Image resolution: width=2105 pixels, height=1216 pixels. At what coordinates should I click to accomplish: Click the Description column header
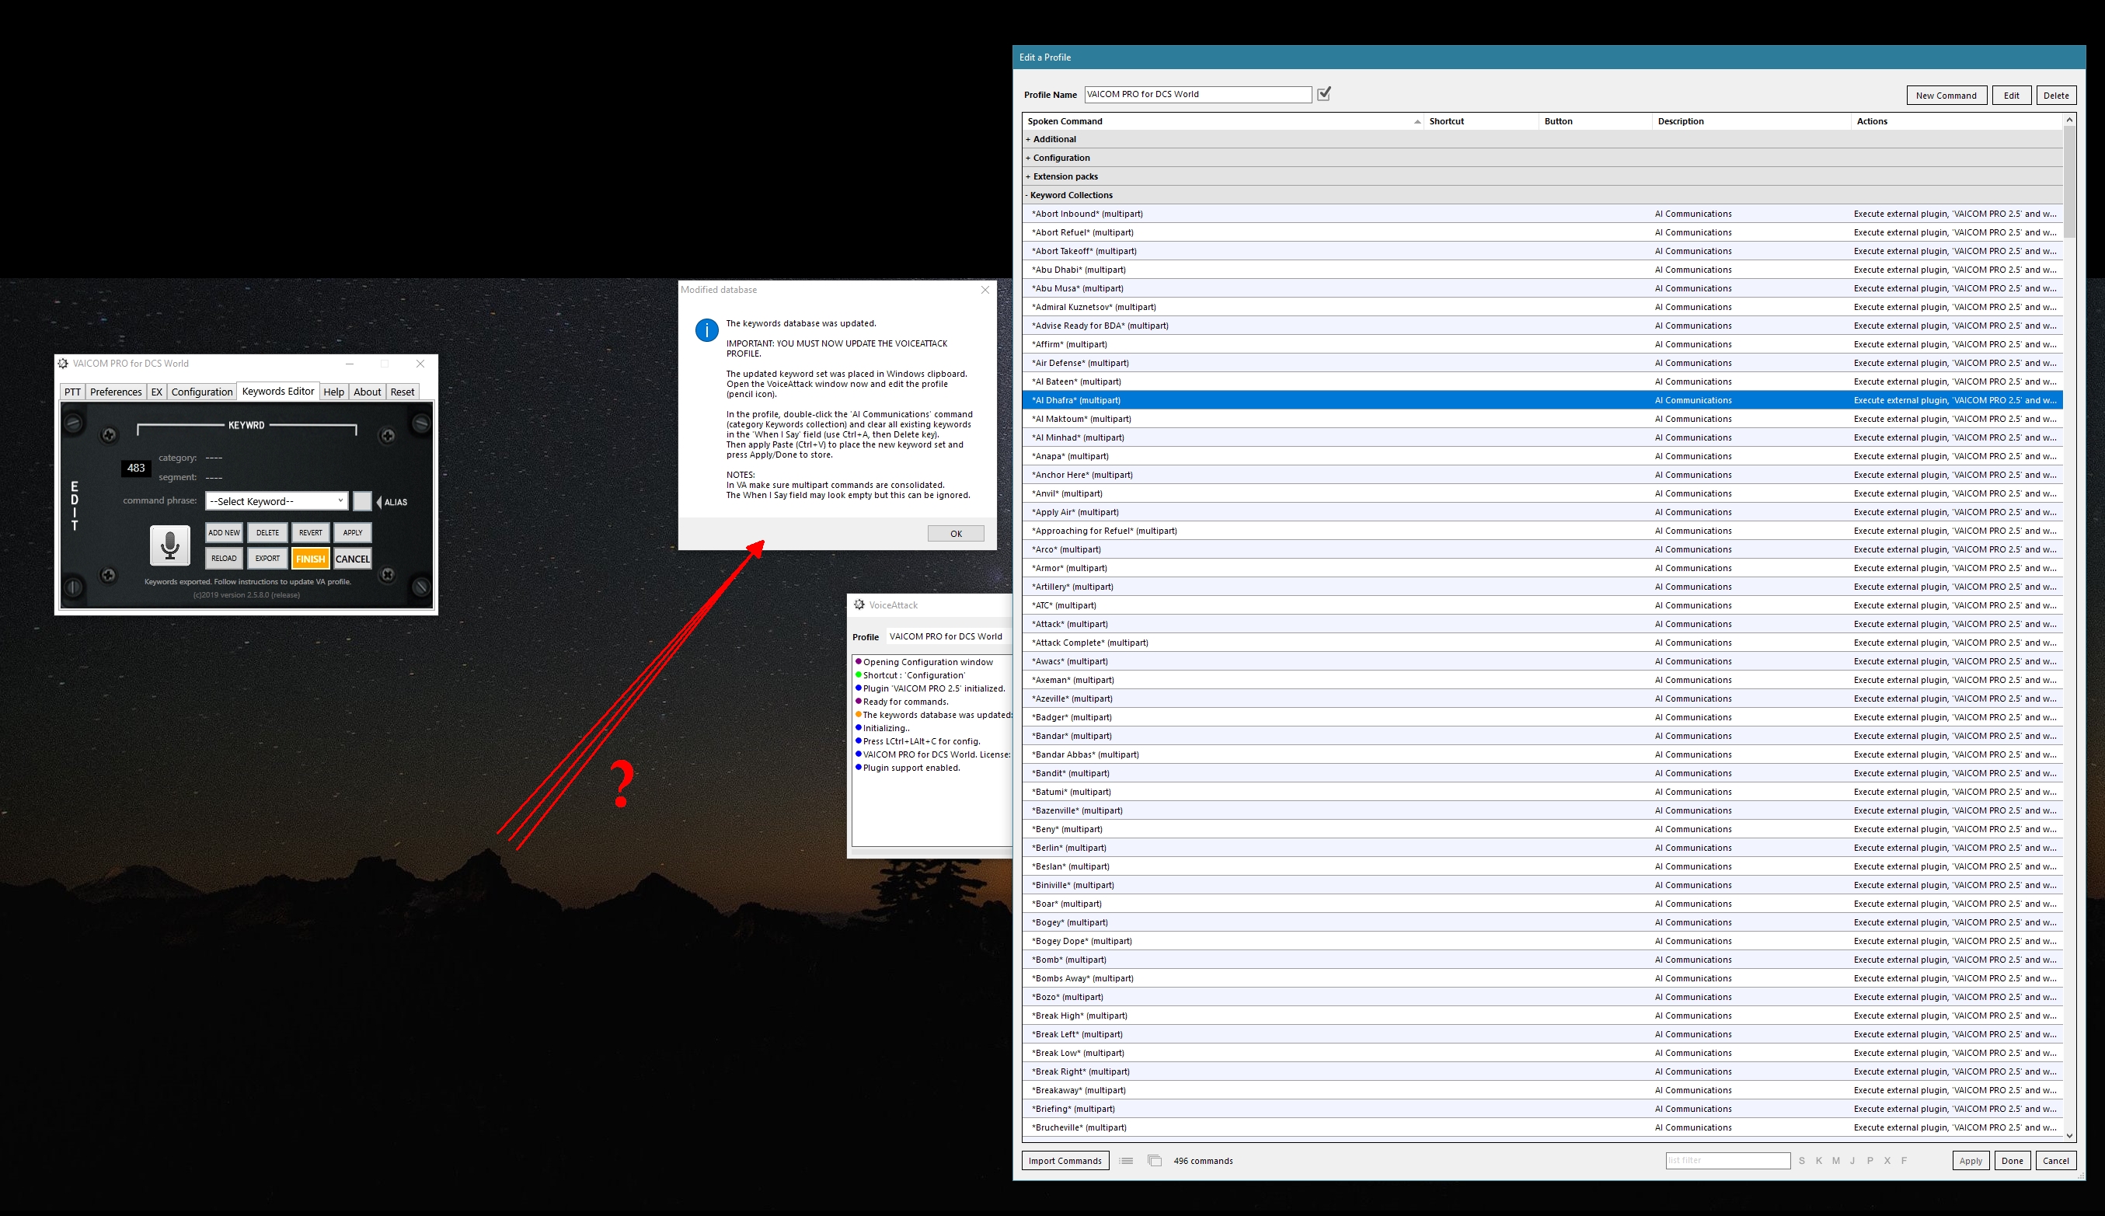[x=1751, y=121]
